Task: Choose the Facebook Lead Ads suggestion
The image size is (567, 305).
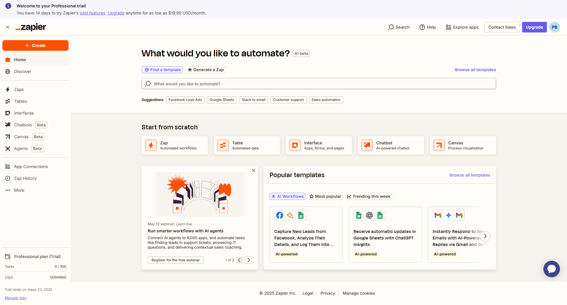Action: point(185,100)
